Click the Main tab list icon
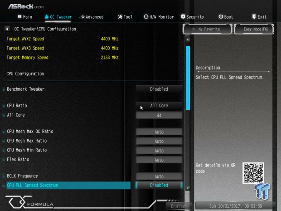This screenshot has width=281, height=211. [19, 17]
